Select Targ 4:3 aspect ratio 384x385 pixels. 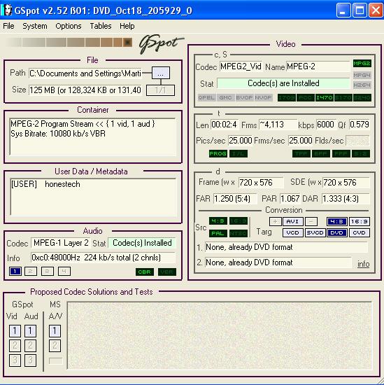click(x=336, y=221)
